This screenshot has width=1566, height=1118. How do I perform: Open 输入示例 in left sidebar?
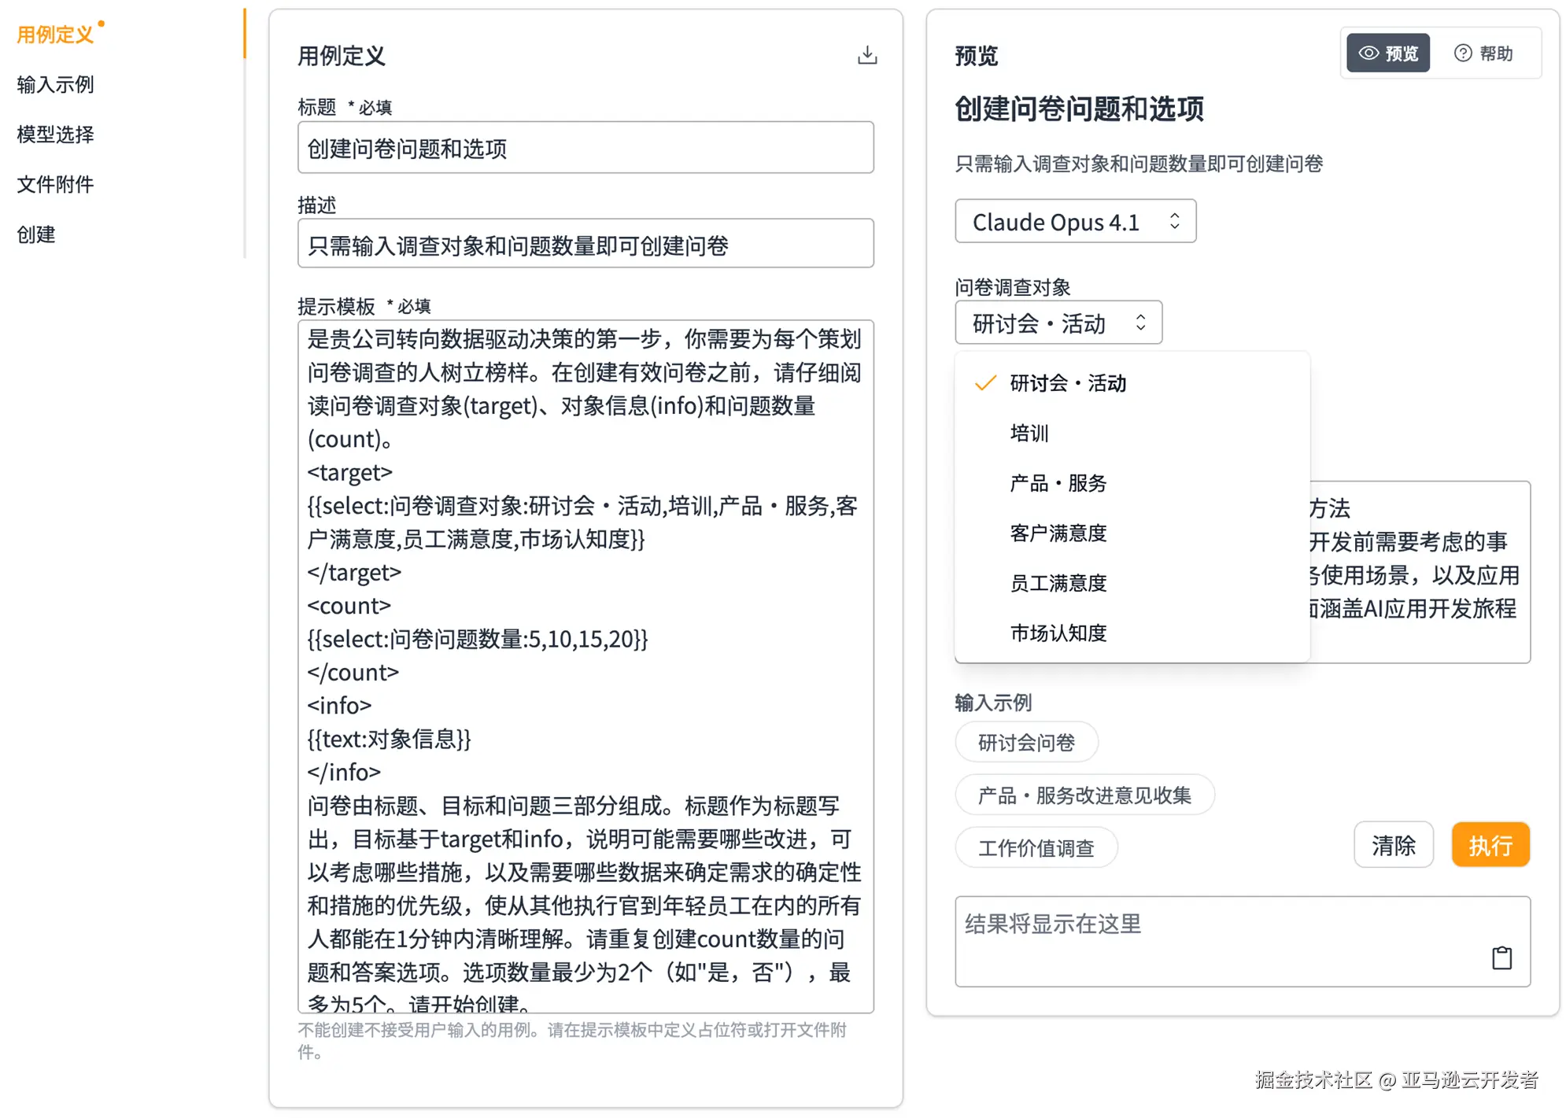55,84
